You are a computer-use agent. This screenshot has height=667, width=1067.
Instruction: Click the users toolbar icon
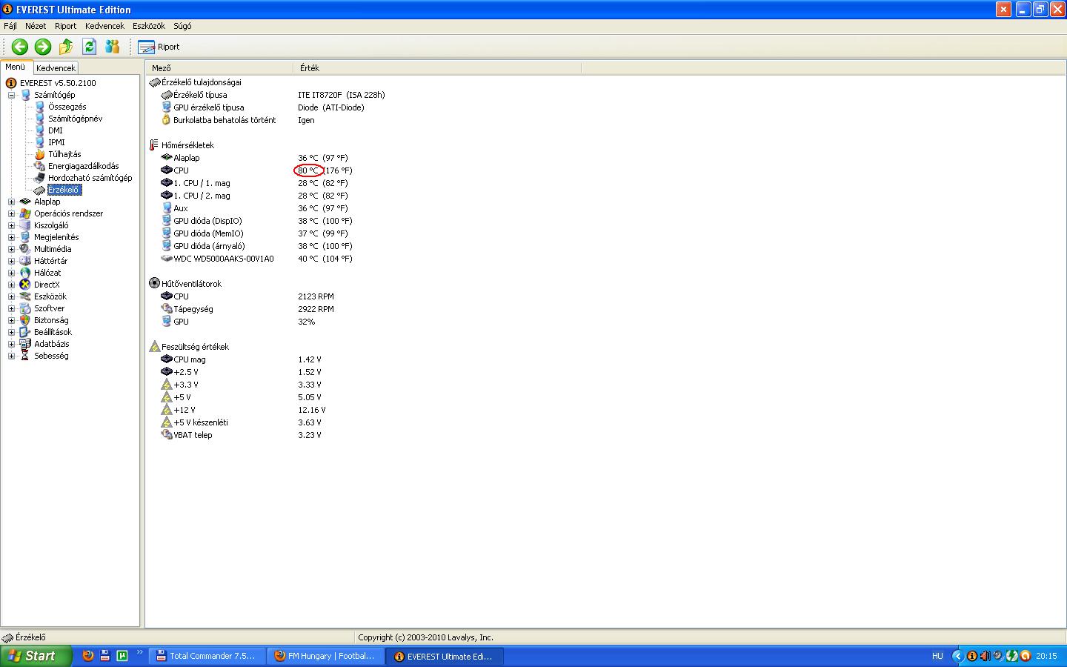[x=113, y=47]
